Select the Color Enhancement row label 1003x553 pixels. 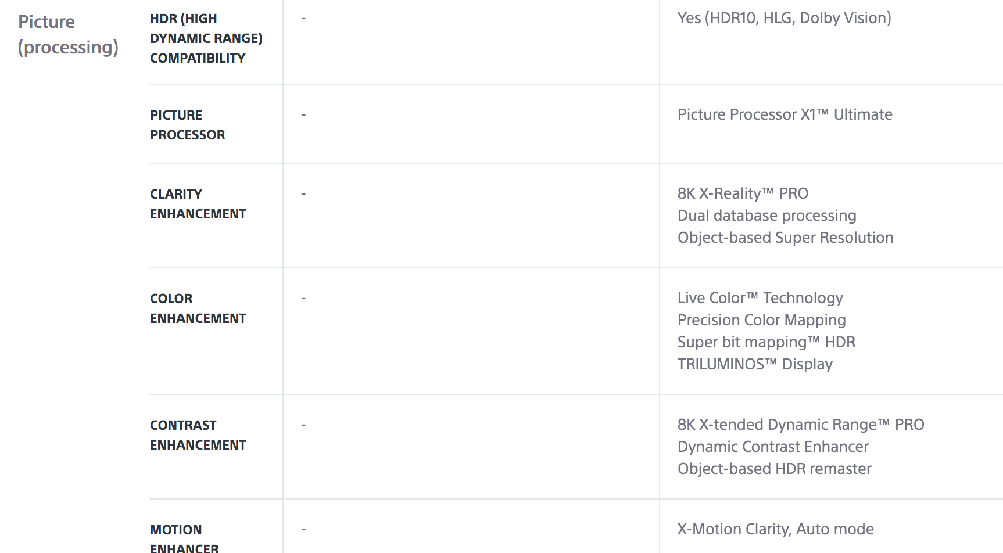click(198, 308)
